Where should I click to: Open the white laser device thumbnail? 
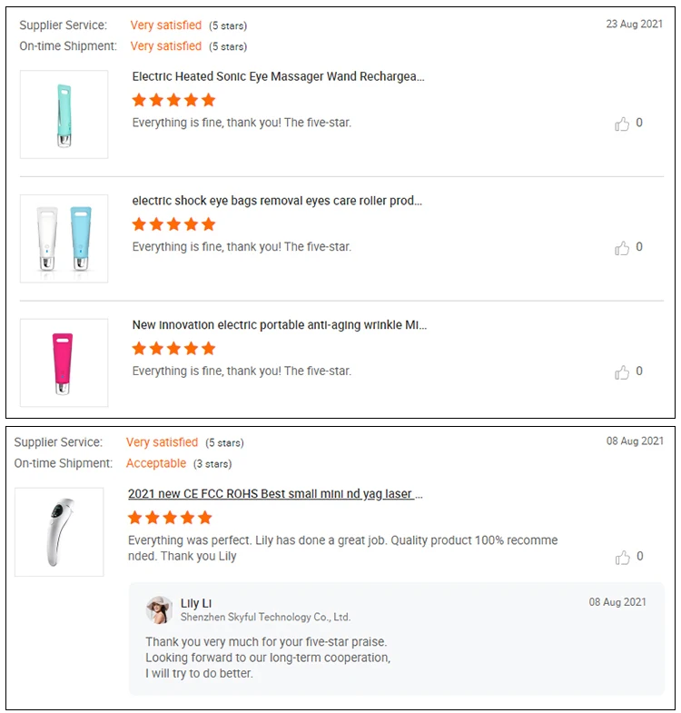59,531
